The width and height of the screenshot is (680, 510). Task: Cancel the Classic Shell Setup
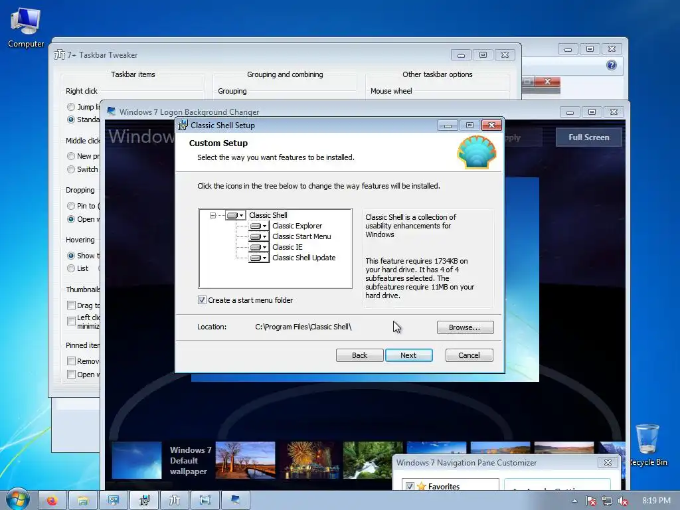coord(469,355)
